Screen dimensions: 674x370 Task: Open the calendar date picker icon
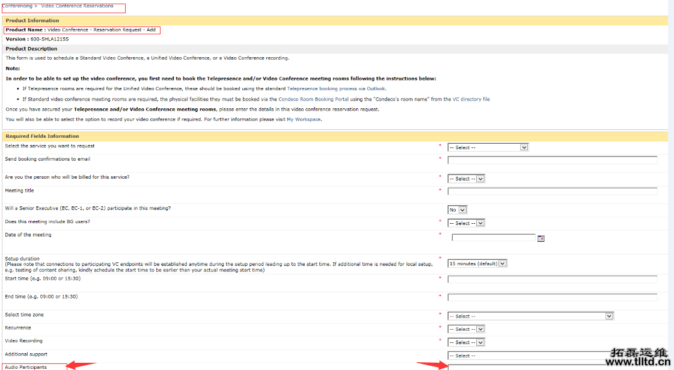point(541,239)
